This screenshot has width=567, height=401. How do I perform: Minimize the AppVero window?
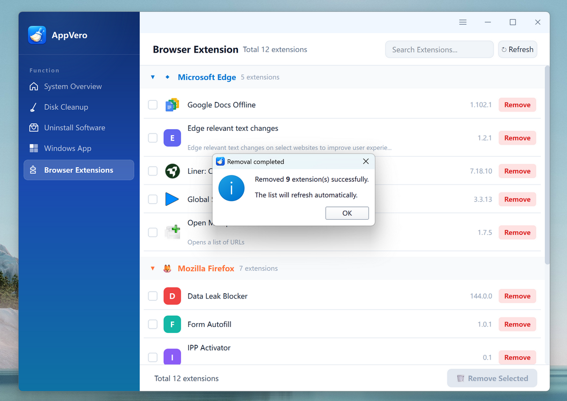[488, 23]
